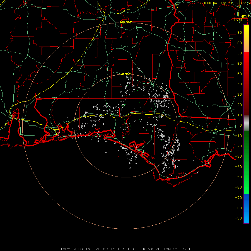
Task: Select the 50 NMI range ring label
Action: pos(126,74)
